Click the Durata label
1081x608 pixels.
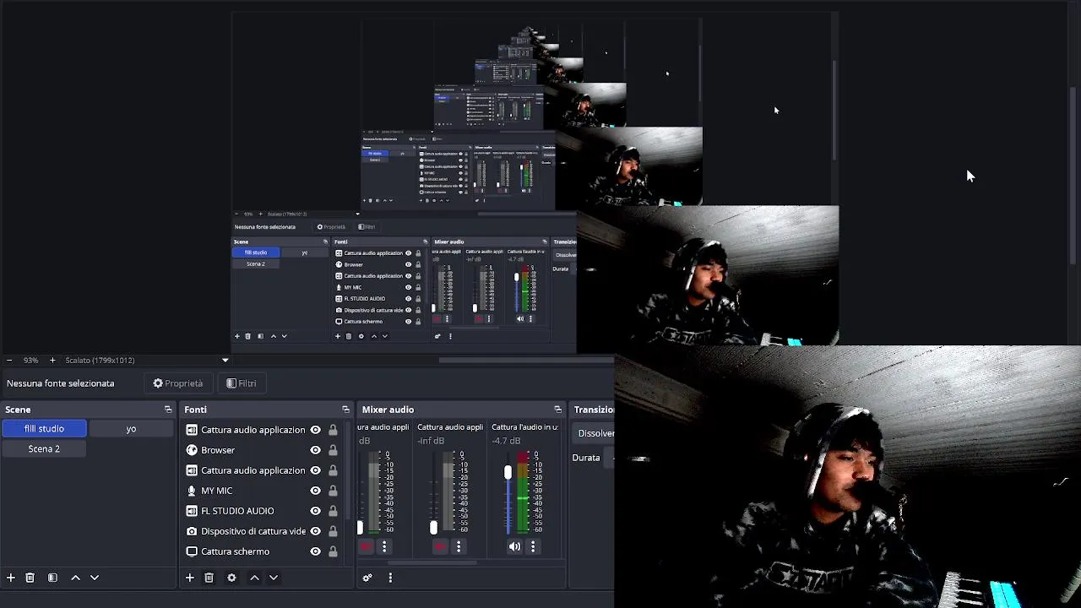[x=586, y=458]
